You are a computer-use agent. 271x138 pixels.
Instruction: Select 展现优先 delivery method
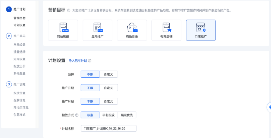[x=127, y=115]
